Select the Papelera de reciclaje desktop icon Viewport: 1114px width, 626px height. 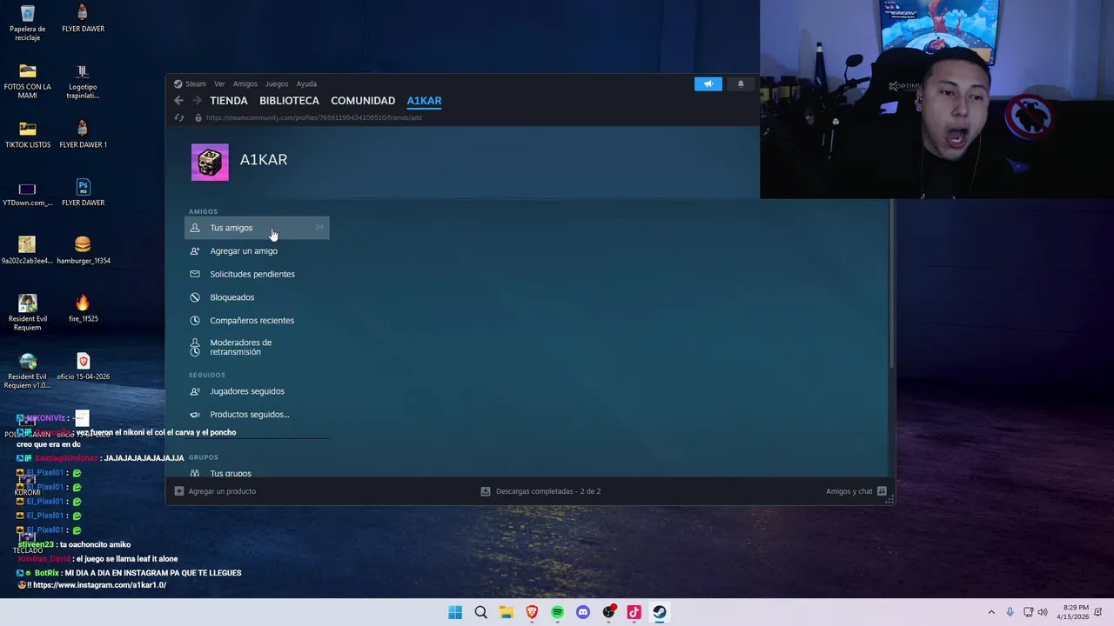(28, 23)
